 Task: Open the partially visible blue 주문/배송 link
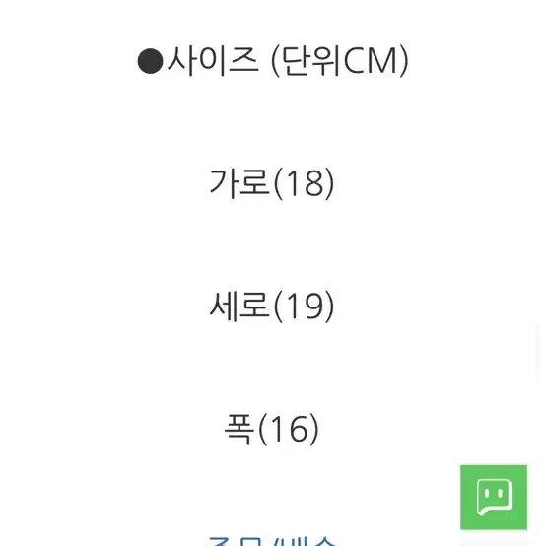pyautogui.click(x=273, y=541)
